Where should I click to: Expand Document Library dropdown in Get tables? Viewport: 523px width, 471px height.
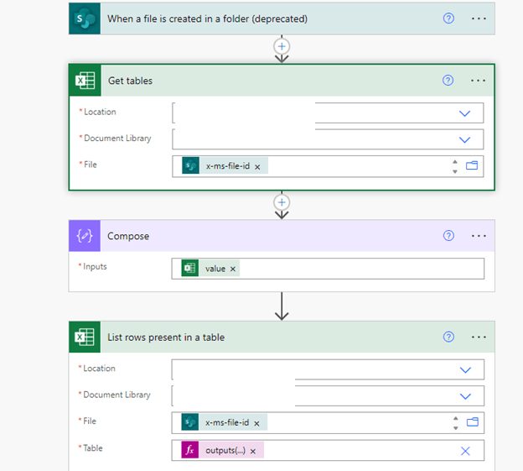point(464,139)
